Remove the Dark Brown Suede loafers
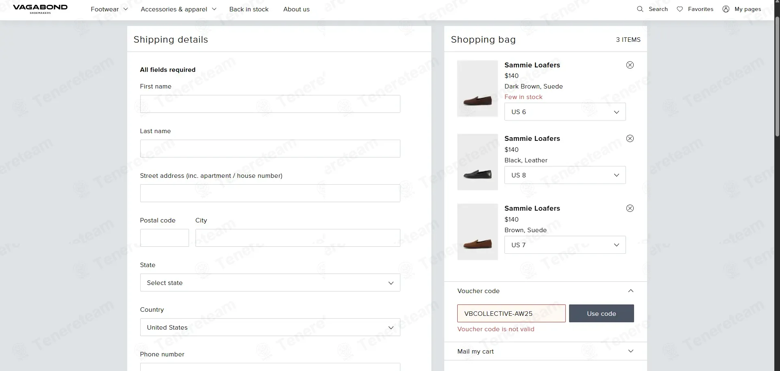The width and height of the screenshot is (780, 371). (x=630, y=65)
